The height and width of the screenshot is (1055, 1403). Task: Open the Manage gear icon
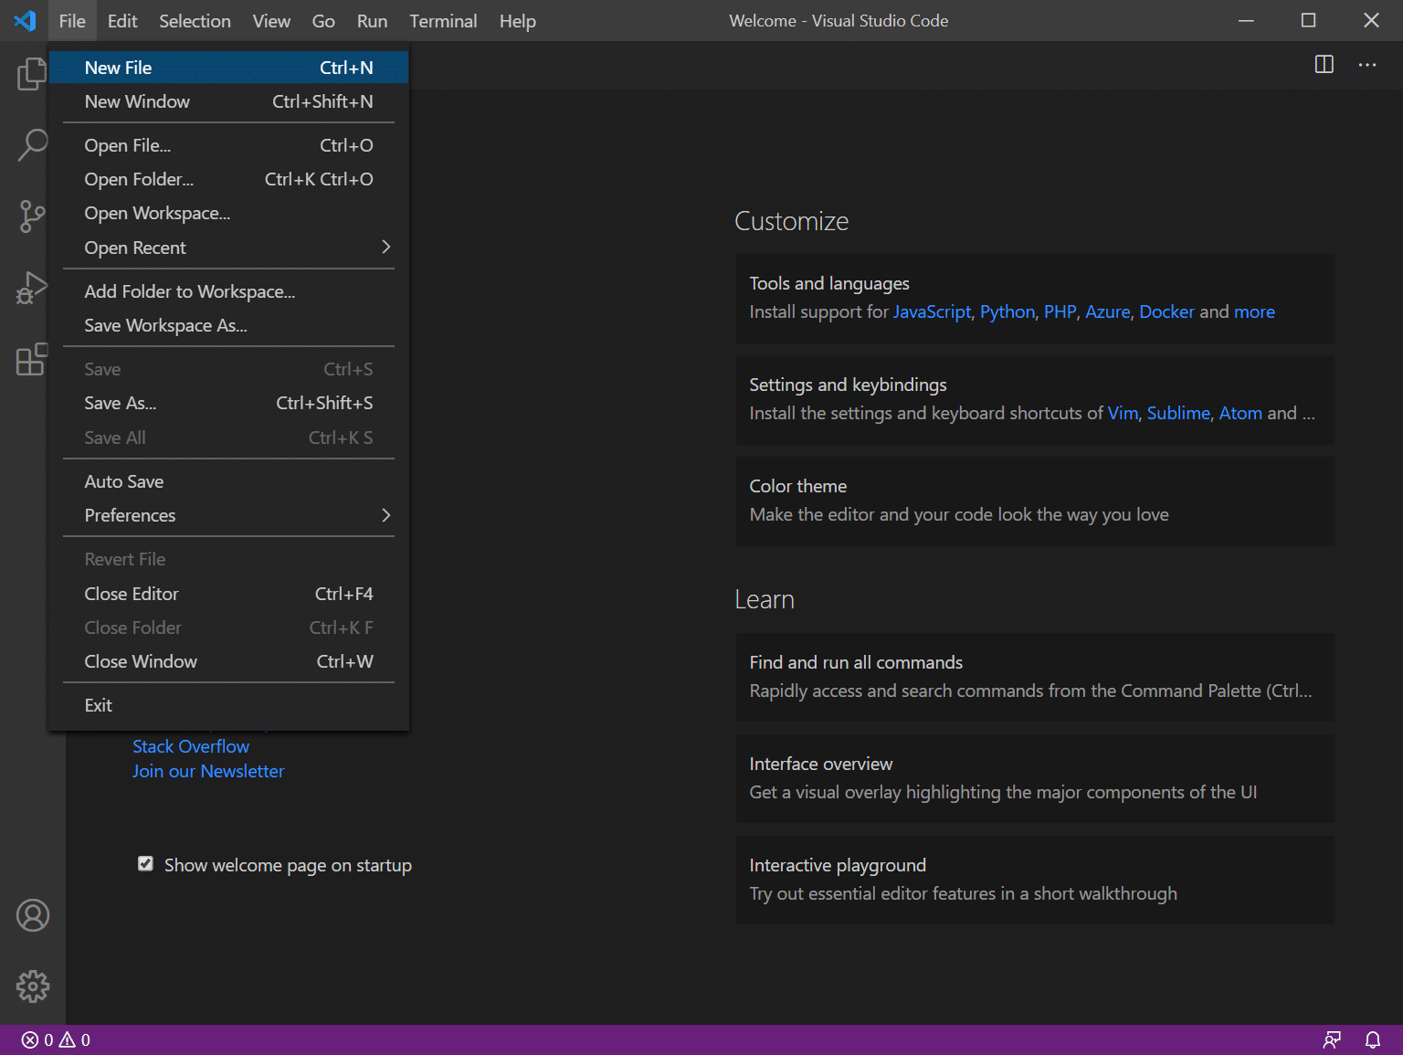(33, 986)
